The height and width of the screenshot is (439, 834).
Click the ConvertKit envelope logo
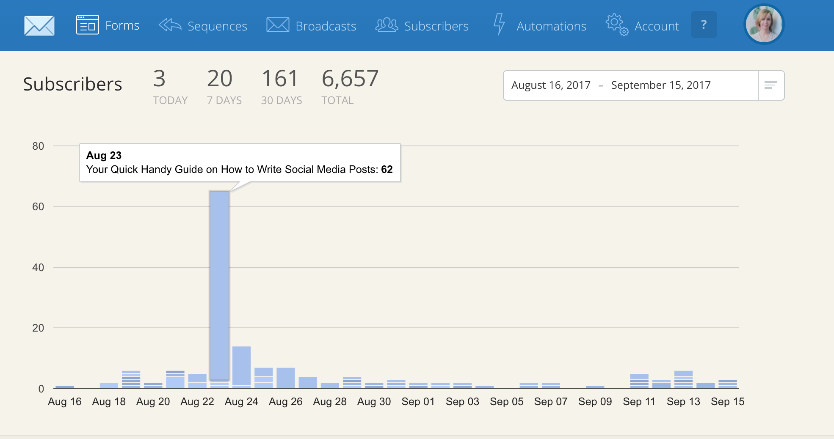[39, 26]
